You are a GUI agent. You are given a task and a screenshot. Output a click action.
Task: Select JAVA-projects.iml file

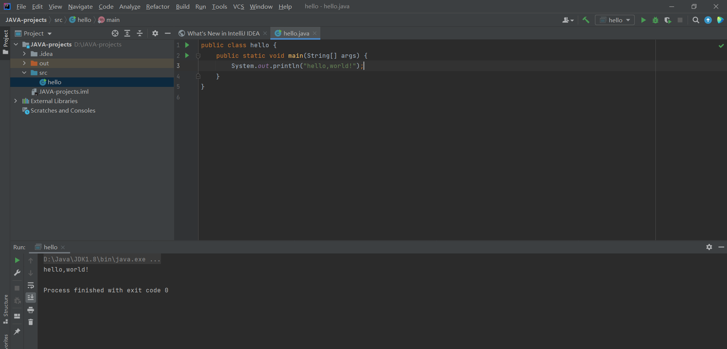[60, 91]
